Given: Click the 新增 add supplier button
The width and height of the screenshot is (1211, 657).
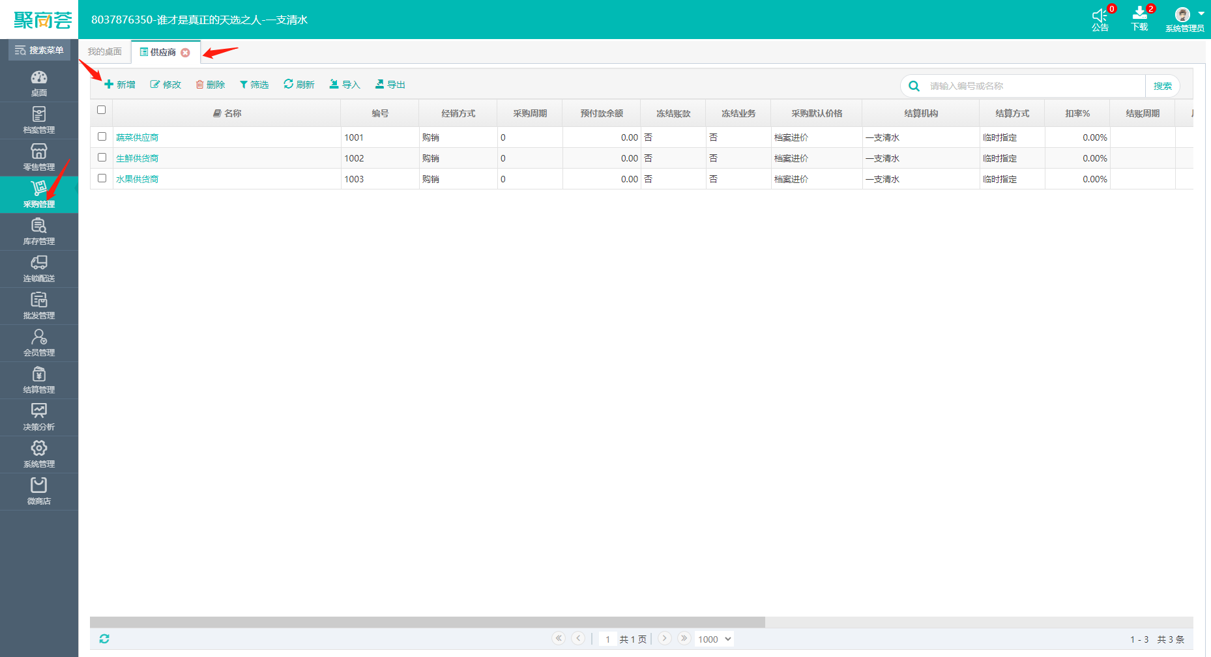Looking at the screenshot, I should 120,85.
